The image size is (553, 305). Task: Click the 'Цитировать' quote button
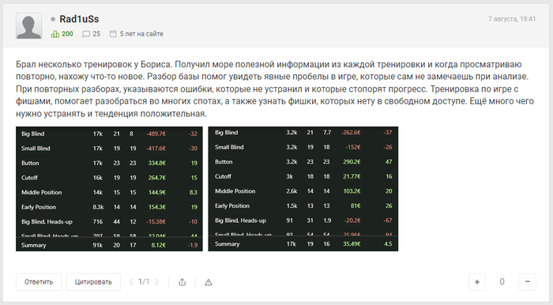(x=93, y=282)
